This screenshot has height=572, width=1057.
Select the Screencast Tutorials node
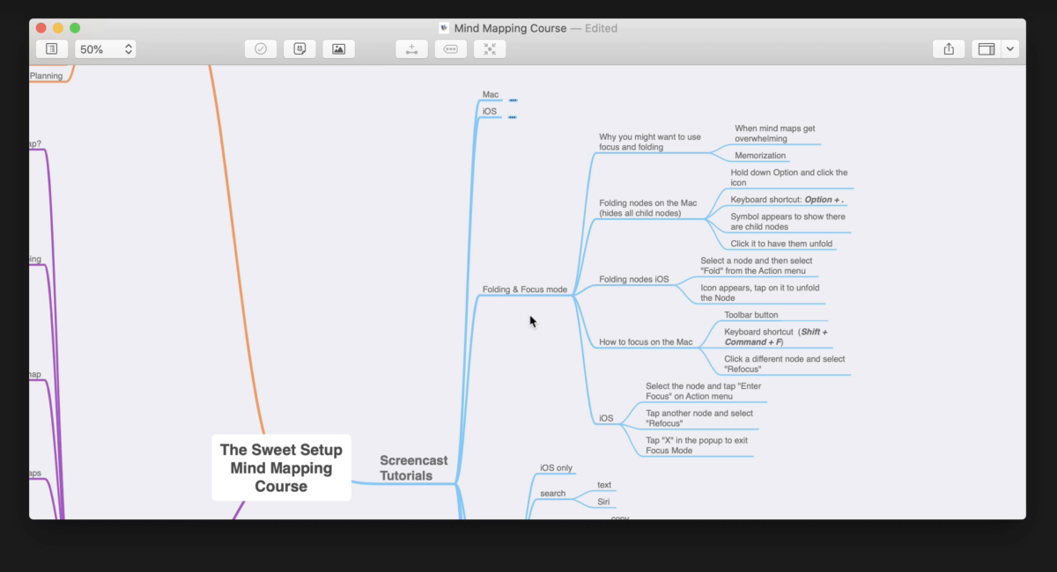click(414, 467)
